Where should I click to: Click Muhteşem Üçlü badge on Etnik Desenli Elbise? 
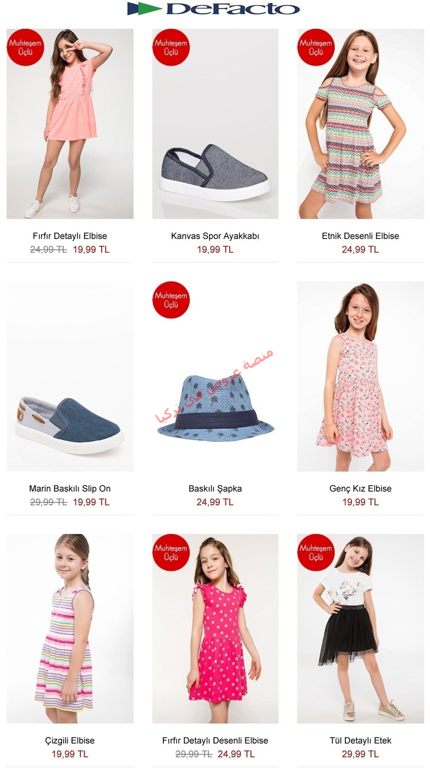[316, 47]
